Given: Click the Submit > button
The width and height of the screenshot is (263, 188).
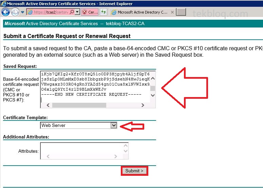Looking at the screenshot, I should (134, 171).
